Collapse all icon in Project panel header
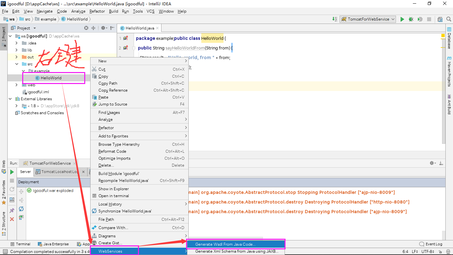 pyautogui.click(x=93, y=28)
